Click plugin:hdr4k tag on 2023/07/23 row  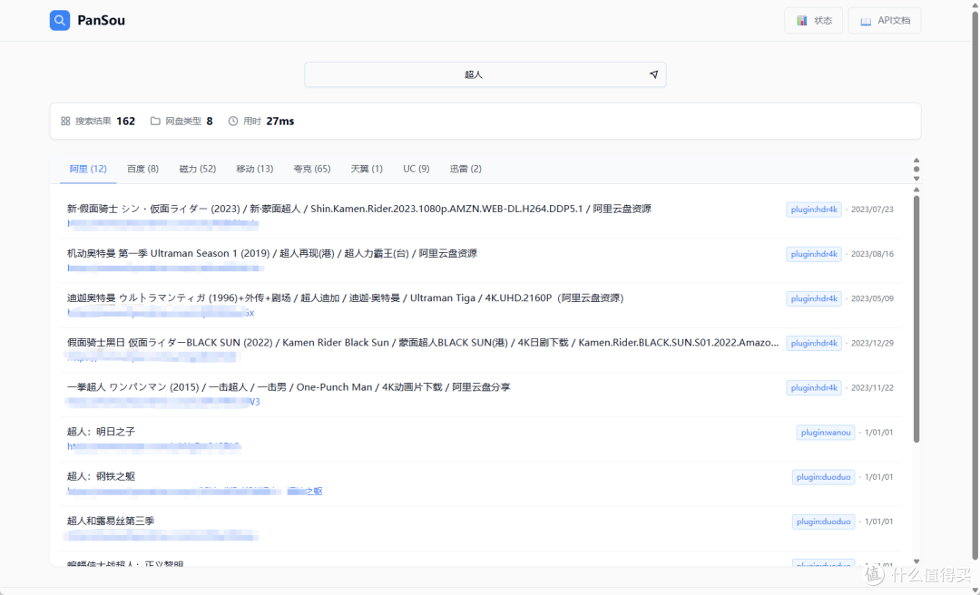pos(814,210)
